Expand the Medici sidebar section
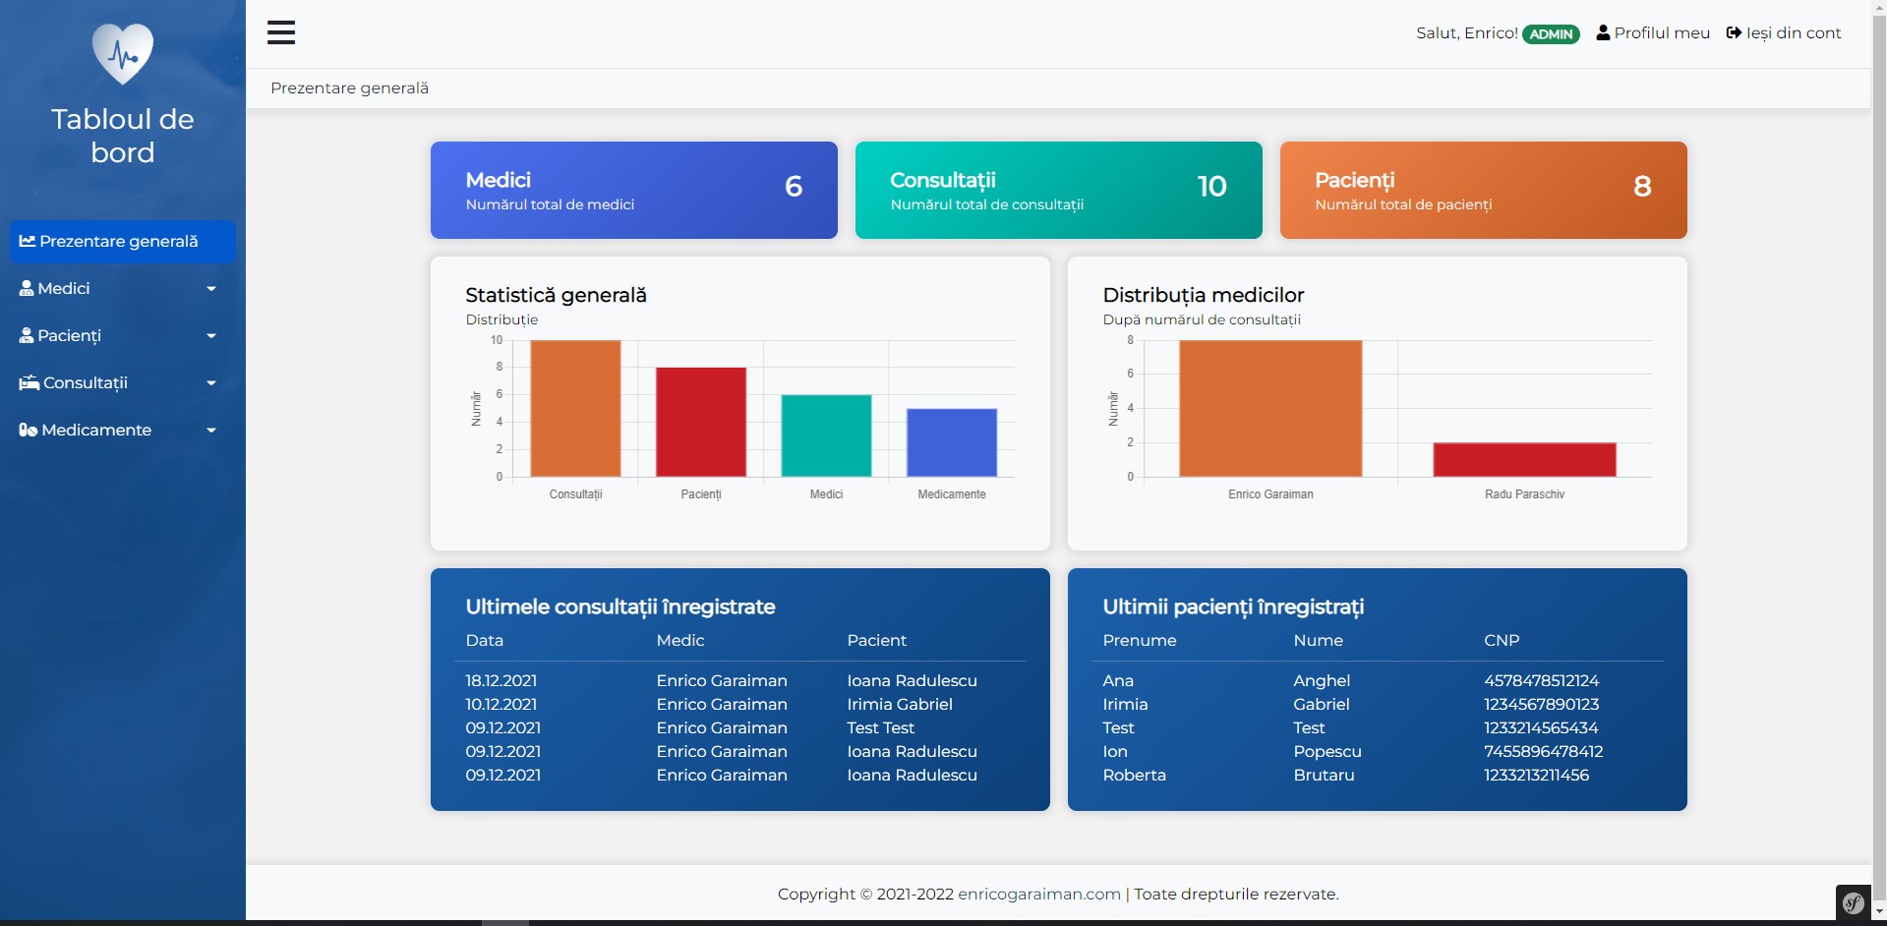 coord(210,288)
